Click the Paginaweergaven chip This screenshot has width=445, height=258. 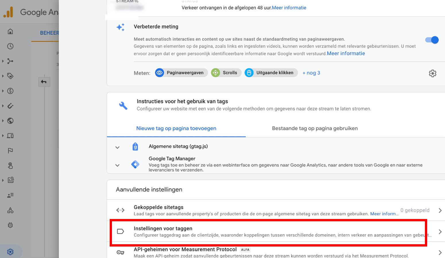[x=181, y=73]
